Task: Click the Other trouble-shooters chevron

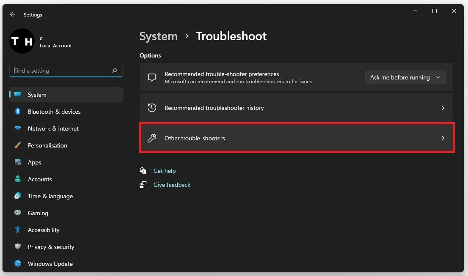Action: click(x=443, y=138)
